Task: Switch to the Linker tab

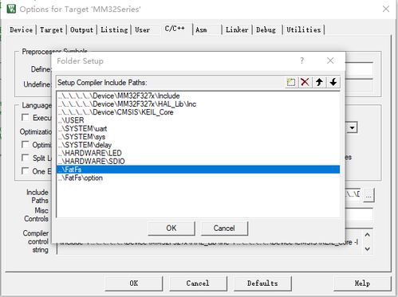Action: (x=237, y=29)
